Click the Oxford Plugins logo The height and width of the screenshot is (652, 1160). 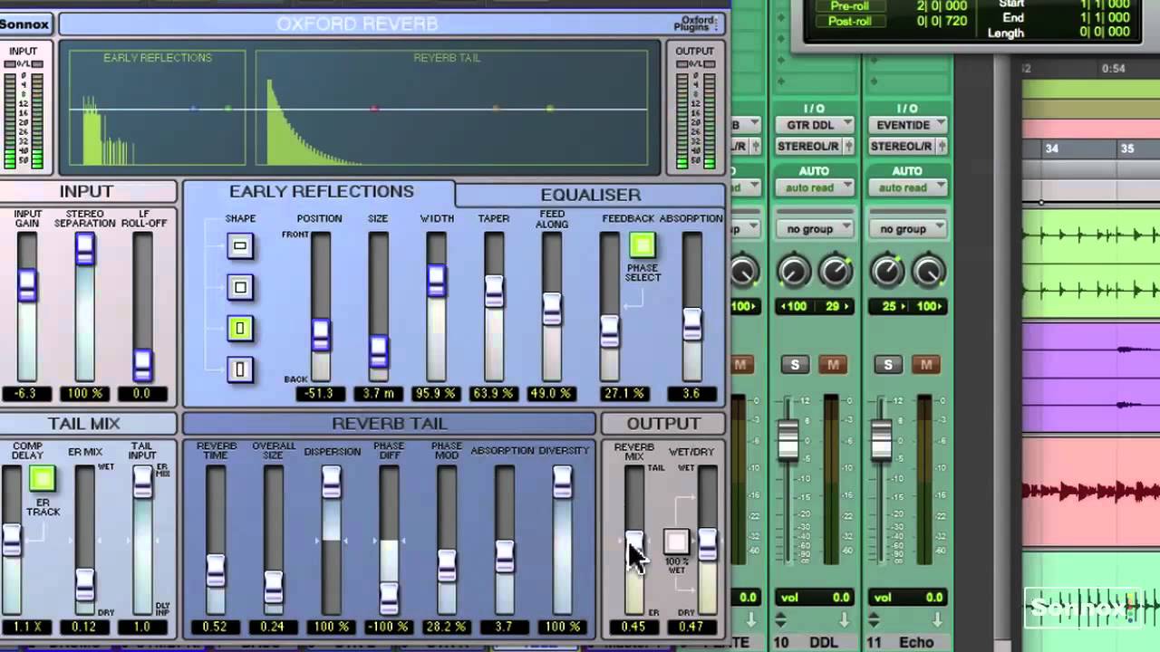click(697, 24)
